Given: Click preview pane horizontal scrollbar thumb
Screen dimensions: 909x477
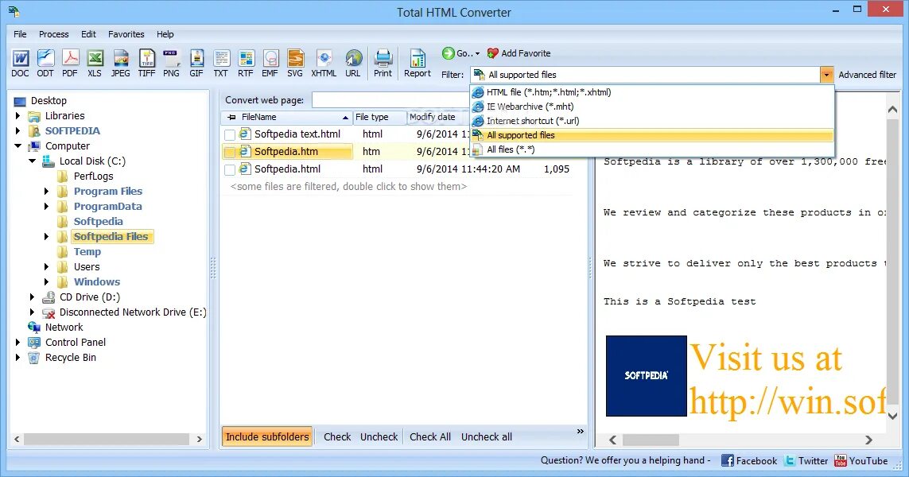Looking at the screenshot, I should coord(651,440).
